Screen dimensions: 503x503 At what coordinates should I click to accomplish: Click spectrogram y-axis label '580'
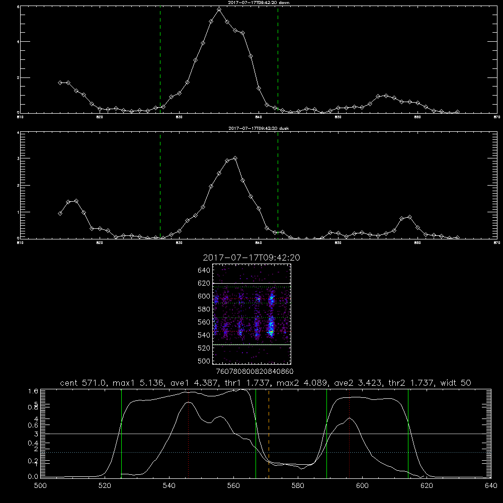pos(204,309)
